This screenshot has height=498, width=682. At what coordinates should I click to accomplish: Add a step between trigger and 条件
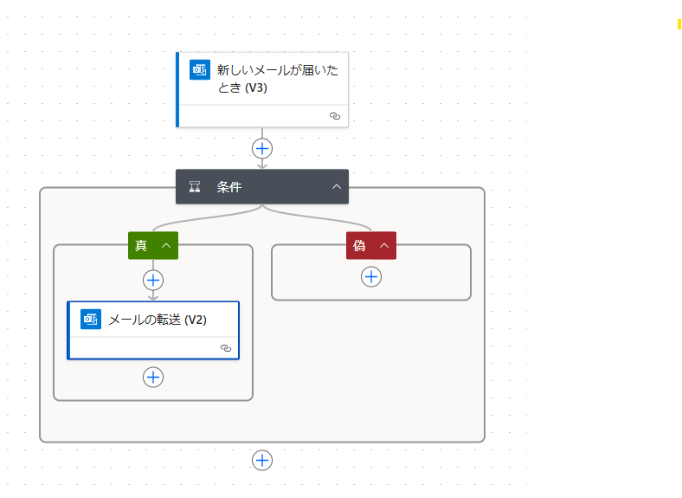pyautogui.click(x=262, y=149)
